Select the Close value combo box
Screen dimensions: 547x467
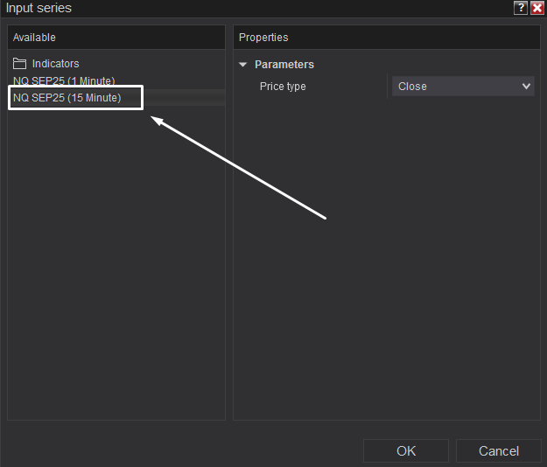coord(463,86)
